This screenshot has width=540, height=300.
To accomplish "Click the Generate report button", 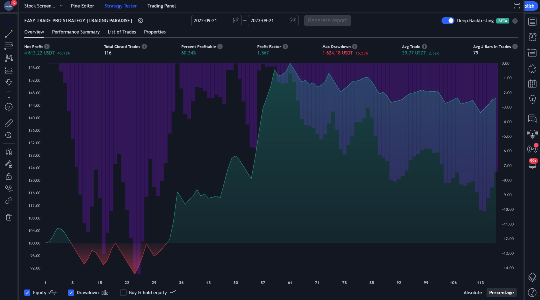I will 327,20.
